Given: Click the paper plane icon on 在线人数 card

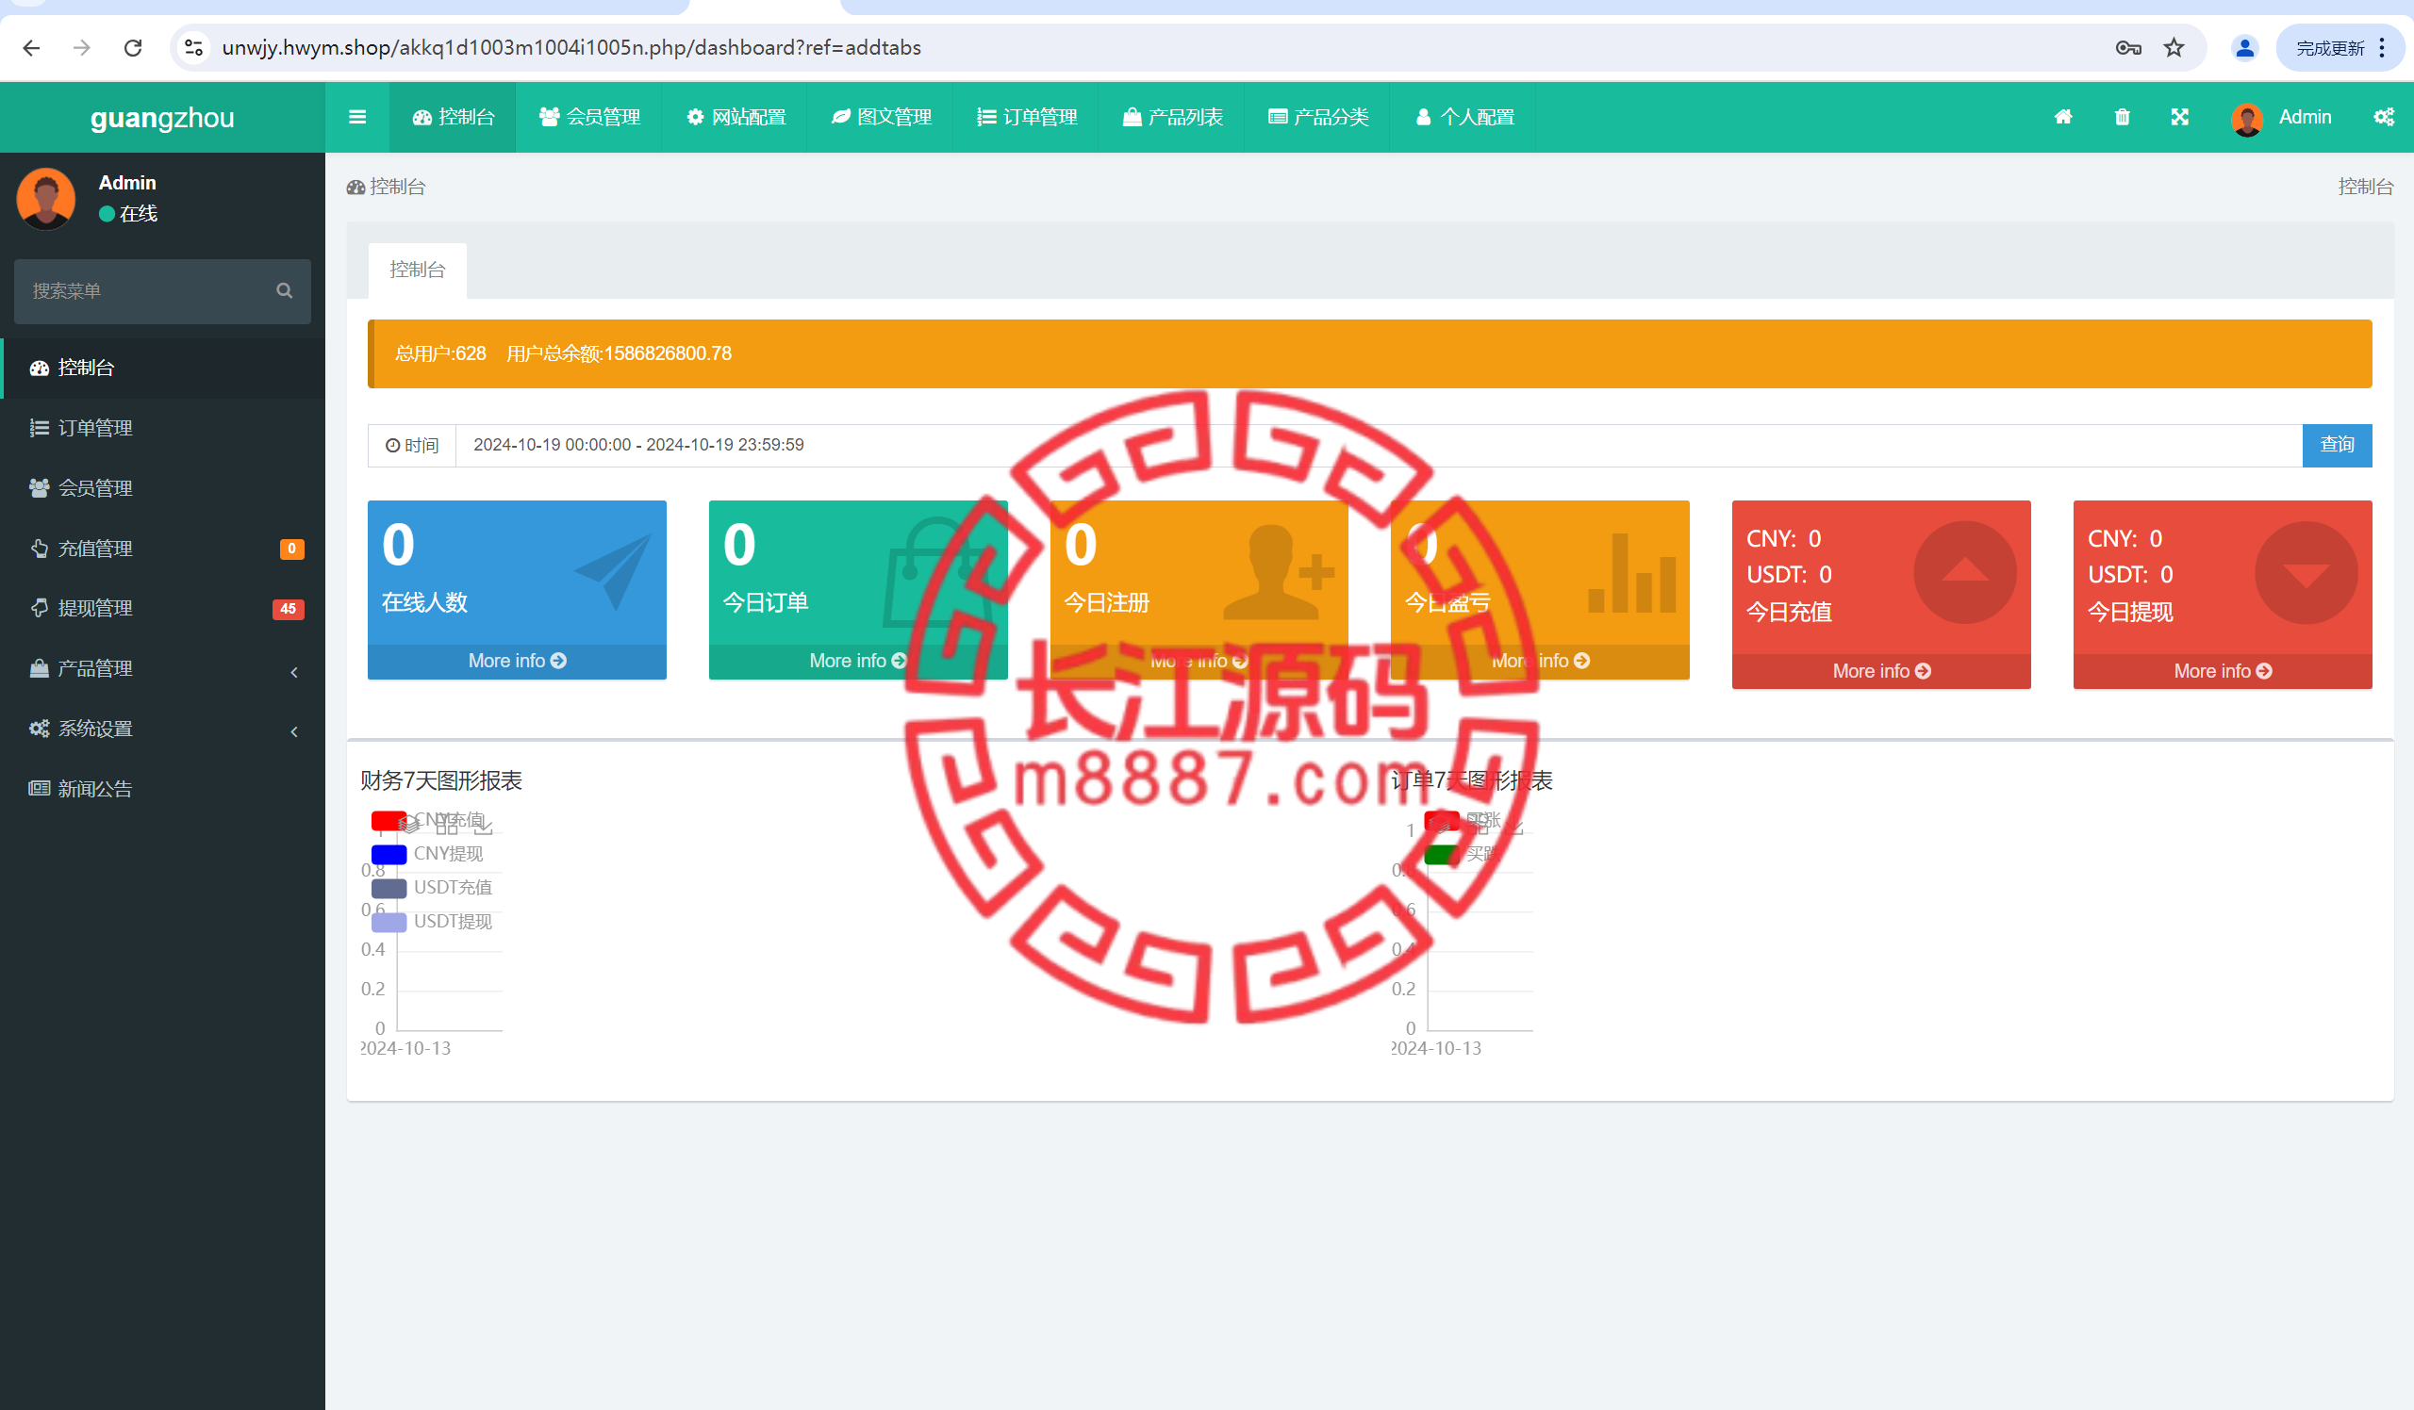Looking at the screenshot, I should pos(613,572).
